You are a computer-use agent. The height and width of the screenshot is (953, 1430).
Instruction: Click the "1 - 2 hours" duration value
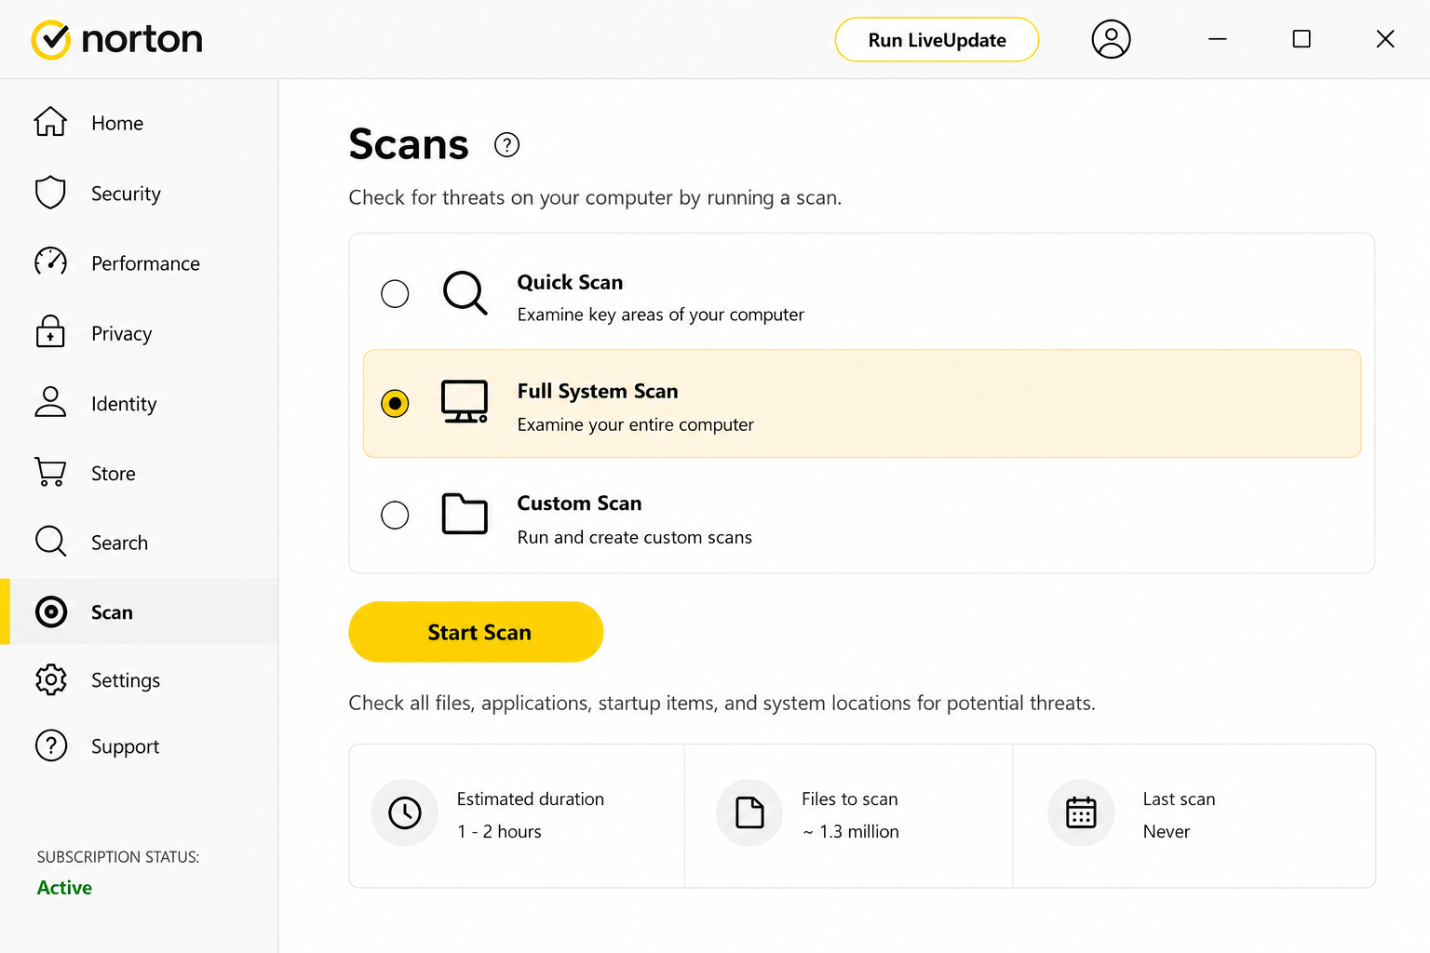pyautogui.click(x=499, y=831)
